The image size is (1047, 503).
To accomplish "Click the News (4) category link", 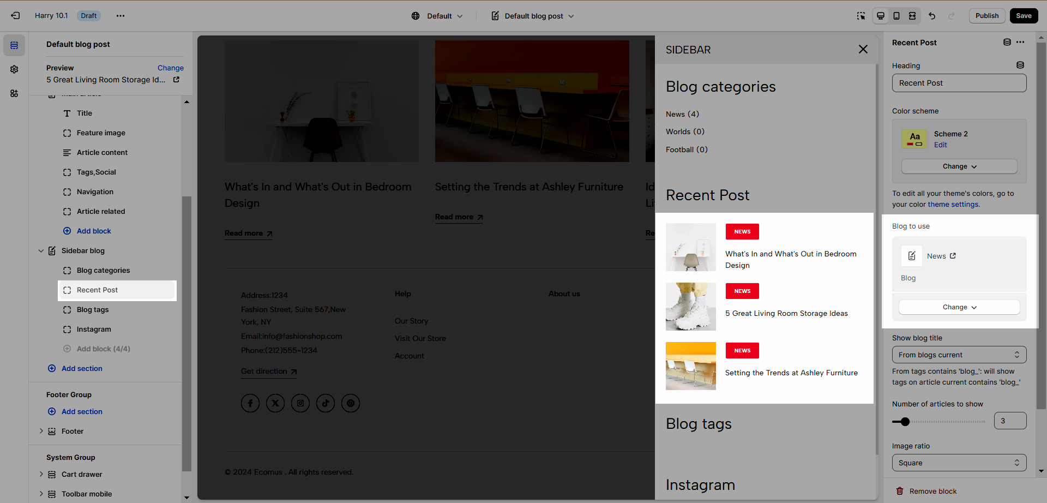I will point(682,114).
